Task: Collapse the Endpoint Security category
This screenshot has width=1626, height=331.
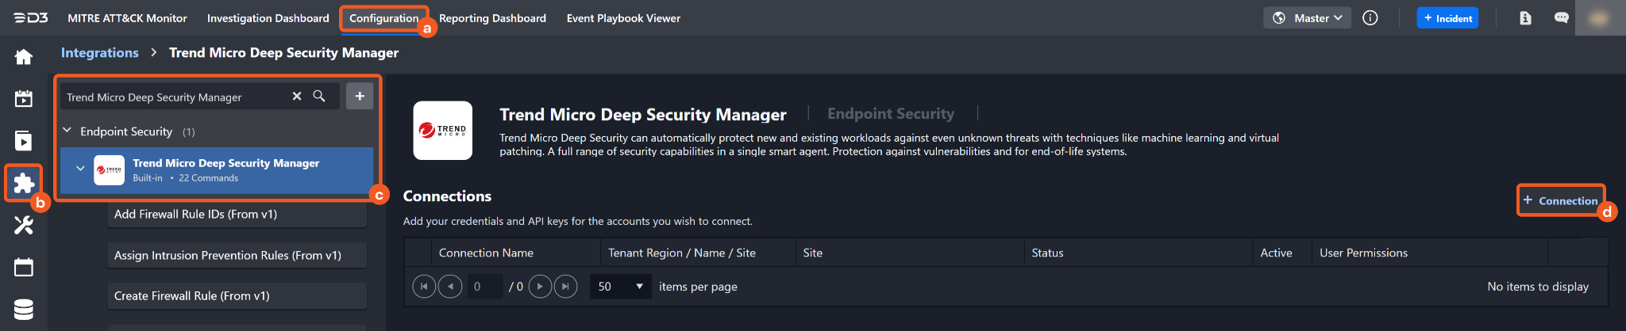Action: tap(67, 131)
